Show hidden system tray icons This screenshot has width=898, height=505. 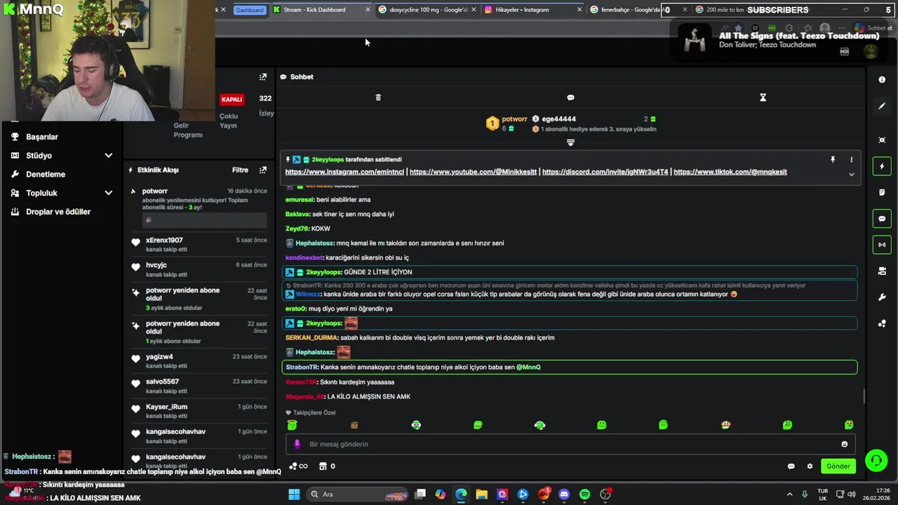coord(789,494)
